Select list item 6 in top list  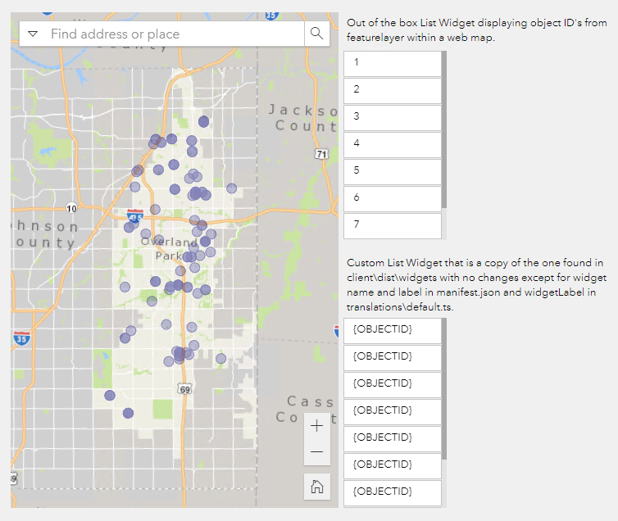click(392, 198)
